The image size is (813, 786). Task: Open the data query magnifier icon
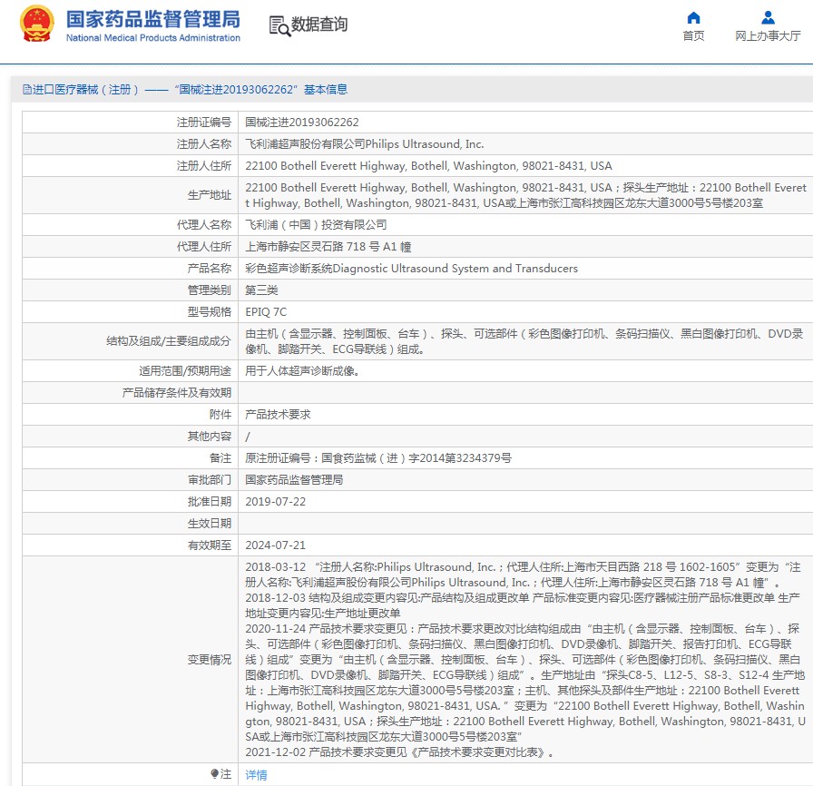pyautogui.click(x=279, y=25)
